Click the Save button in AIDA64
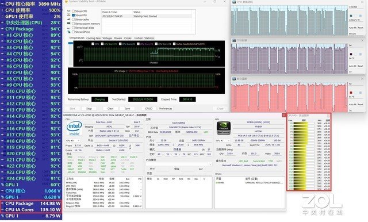The width and height of the screenshot is (368, 222). click(127, 109)
